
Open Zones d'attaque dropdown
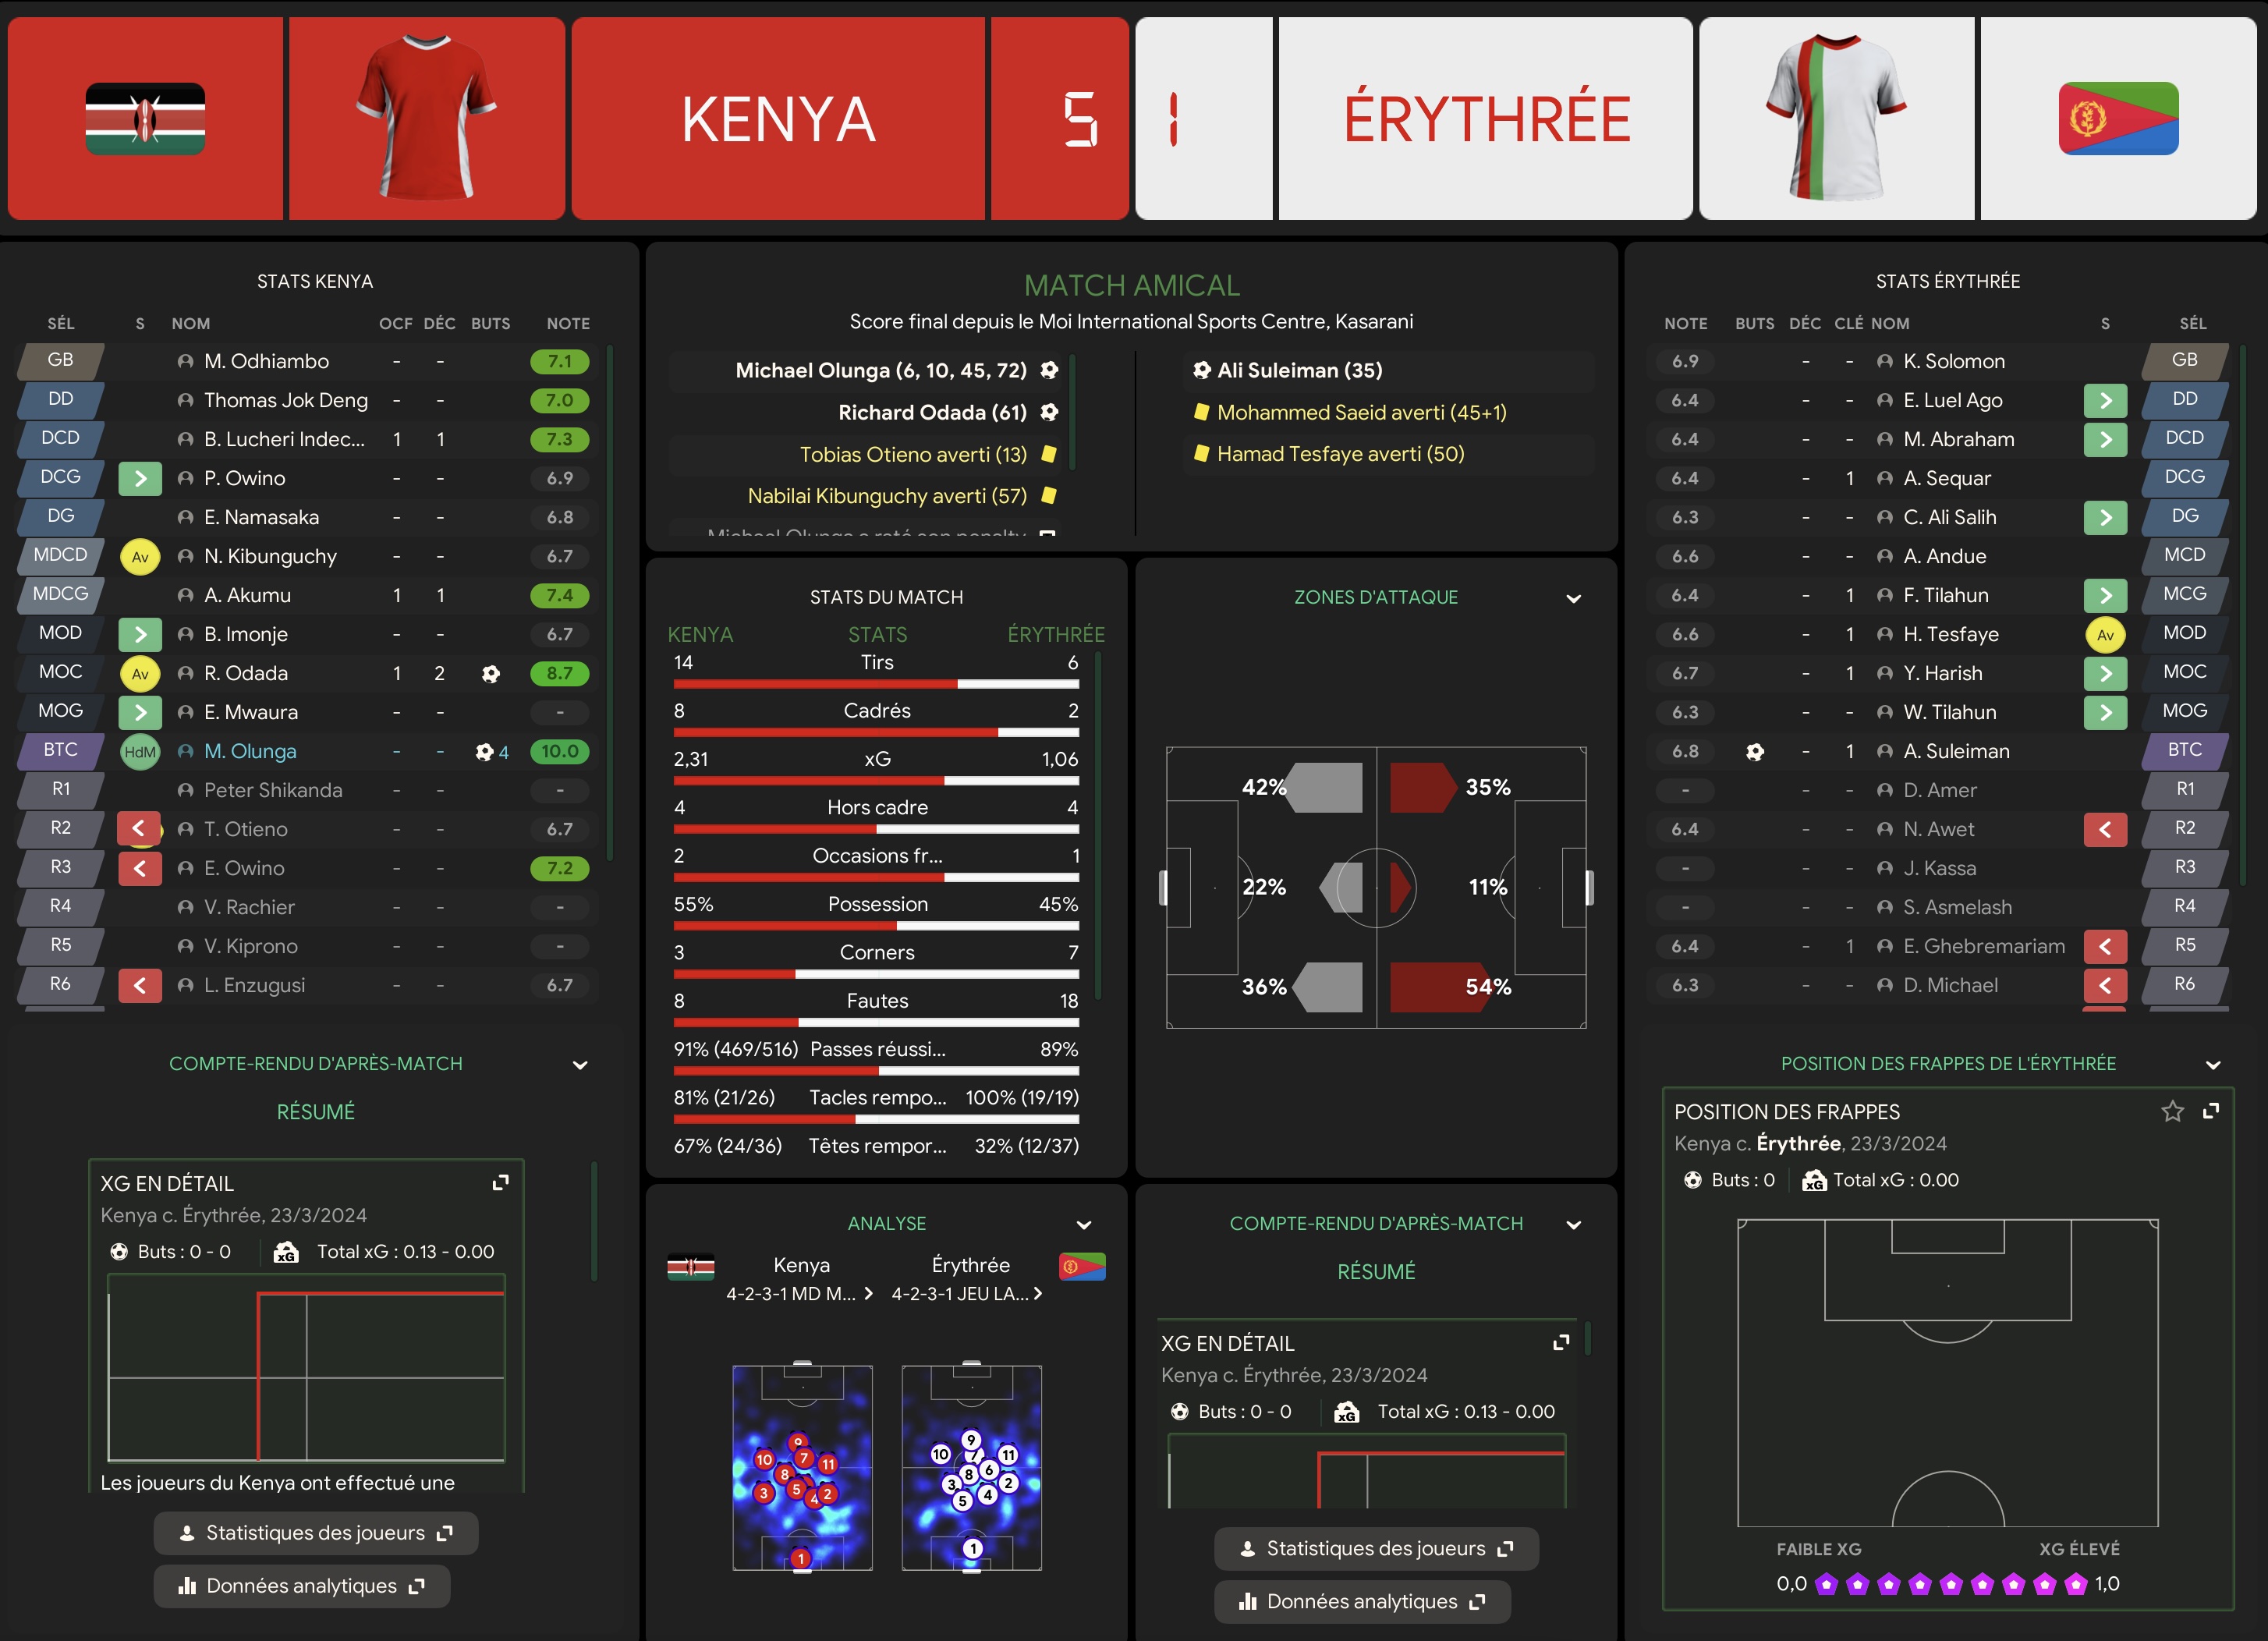pyautogui.click(x=1573, y=599)
